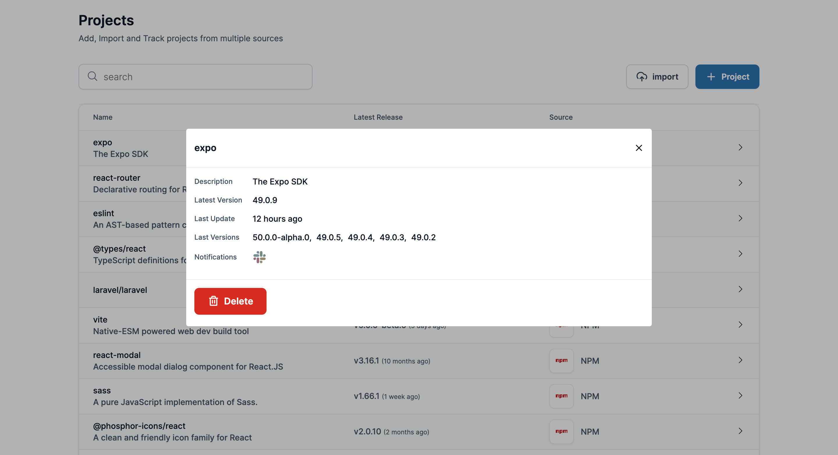
Task: Expand the eslint row chevron
Action: (x=740, y=218)
